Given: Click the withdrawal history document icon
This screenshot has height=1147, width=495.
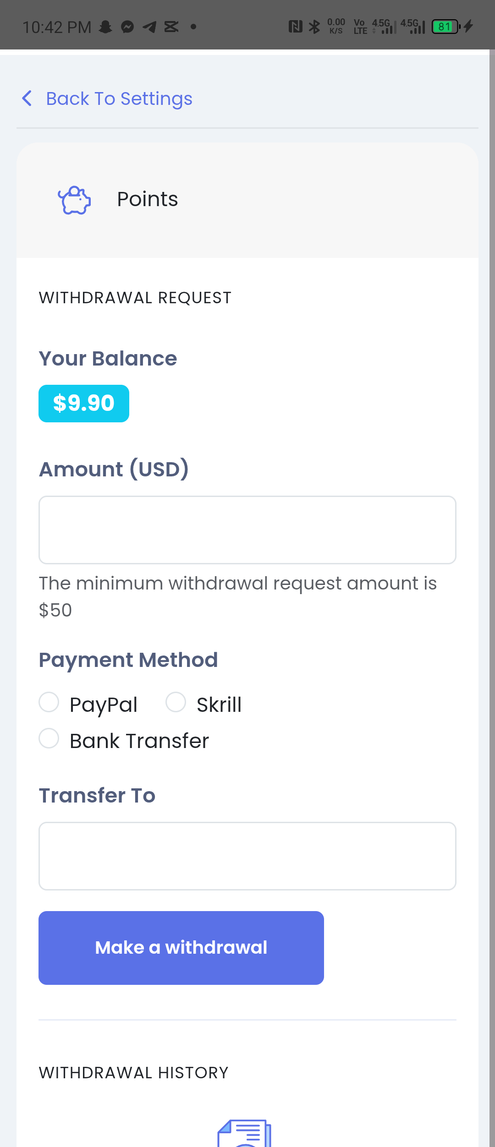Looking at the screenshot, I should [244, 1133].
